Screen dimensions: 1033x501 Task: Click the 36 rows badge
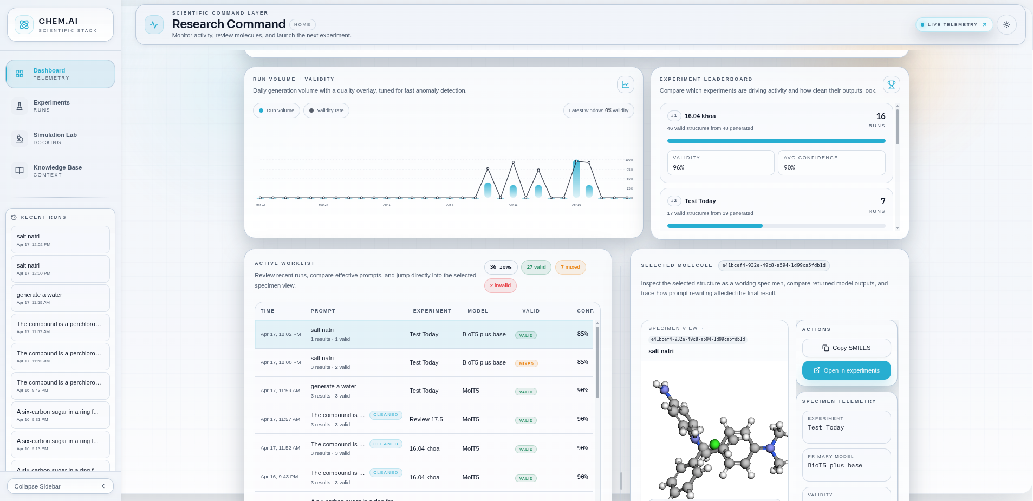(501, 267)
